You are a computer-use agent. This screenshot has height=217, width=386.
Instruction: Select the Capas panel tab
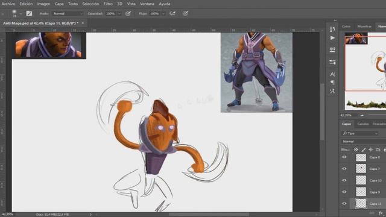(x=346, y=124)
